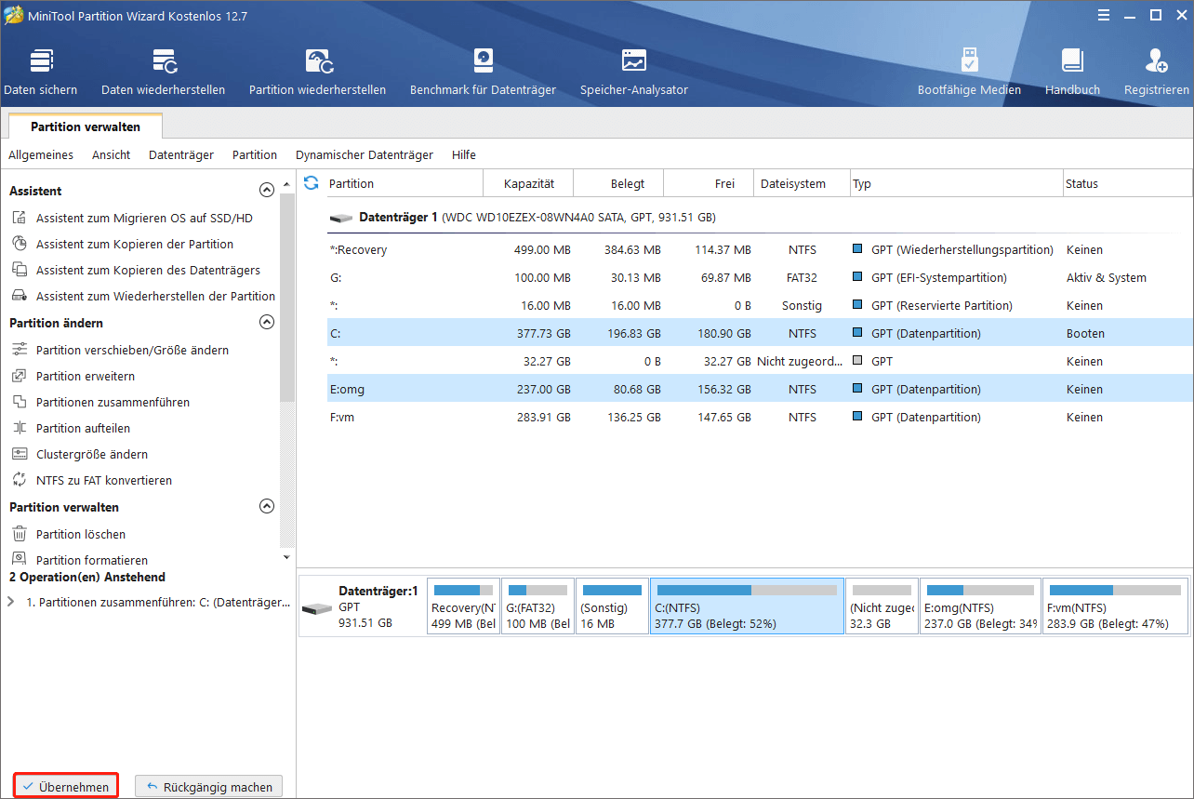
Task: Click the Registrieren icon
Action: (1156, 70)
